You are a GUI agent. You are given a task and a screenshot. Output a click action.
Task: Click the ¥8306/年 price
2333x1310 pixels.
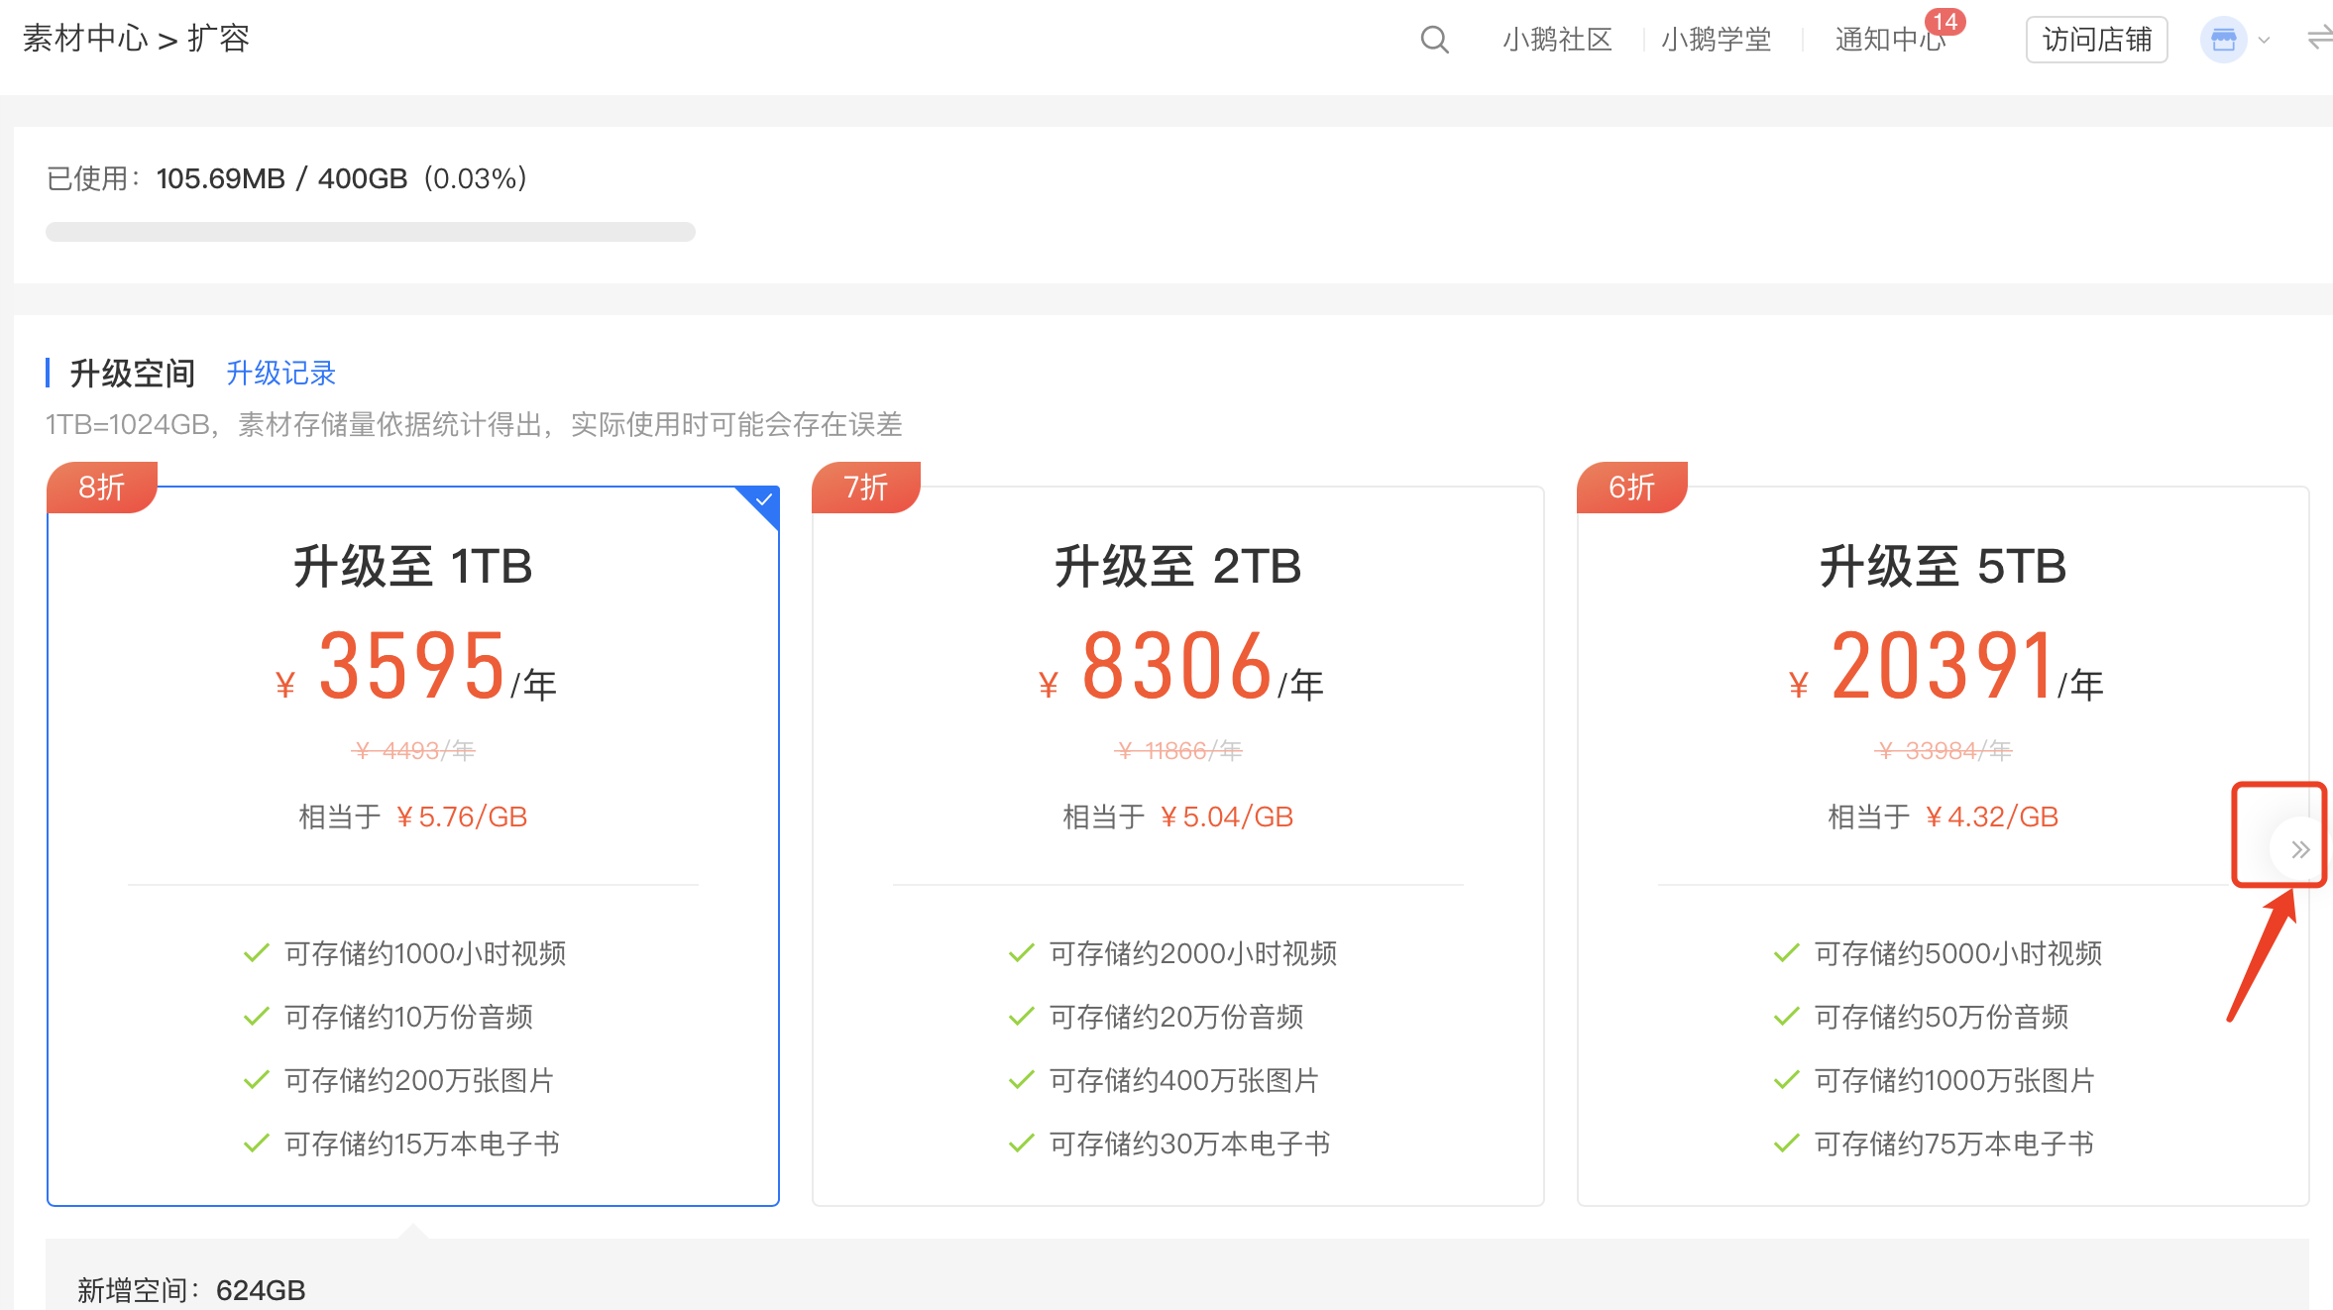click(x=1180, y=667)
